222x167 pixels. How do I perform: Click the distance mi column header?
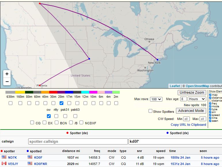pyautogui.click(x=71, y=151)
